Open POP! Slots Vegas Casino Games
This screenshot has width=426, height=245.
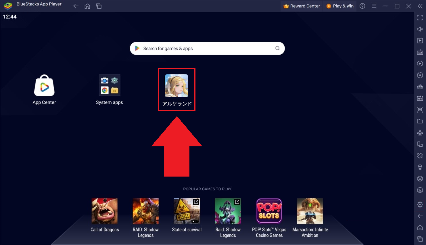coord(269,211)
